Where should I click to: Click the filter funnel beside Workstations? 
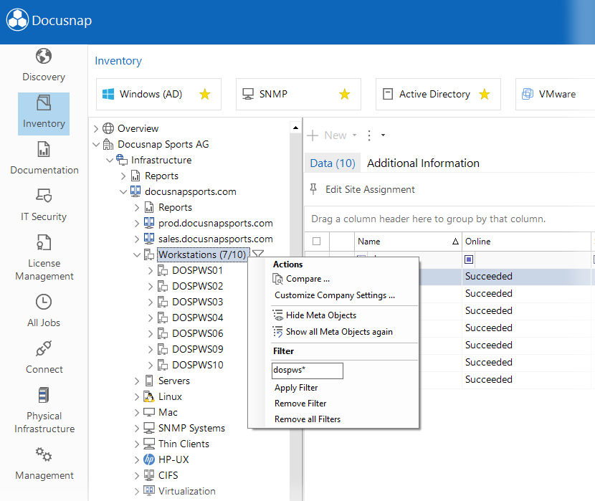pyautogui.click(x=258, y=254)
